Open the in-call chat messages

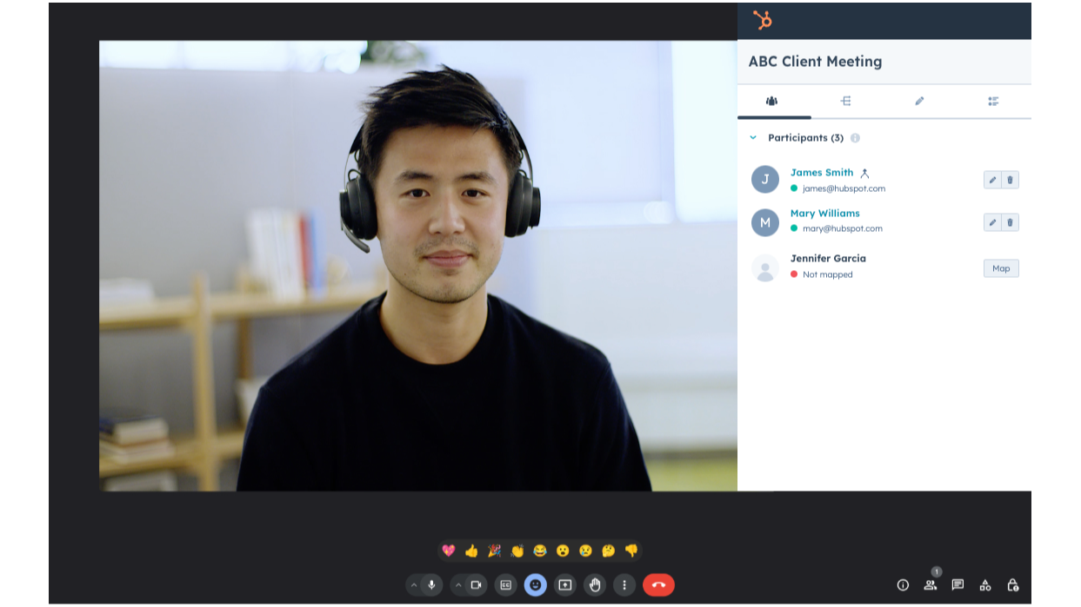point(958,585)
